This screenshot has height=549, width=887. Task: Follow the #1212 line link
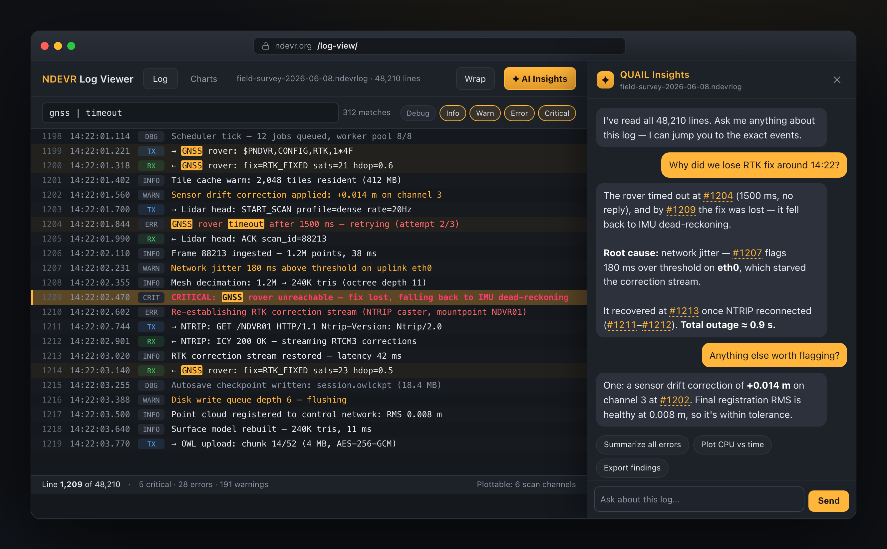point(656,325)
